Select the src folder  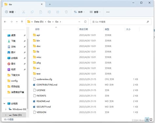(36, 68)
